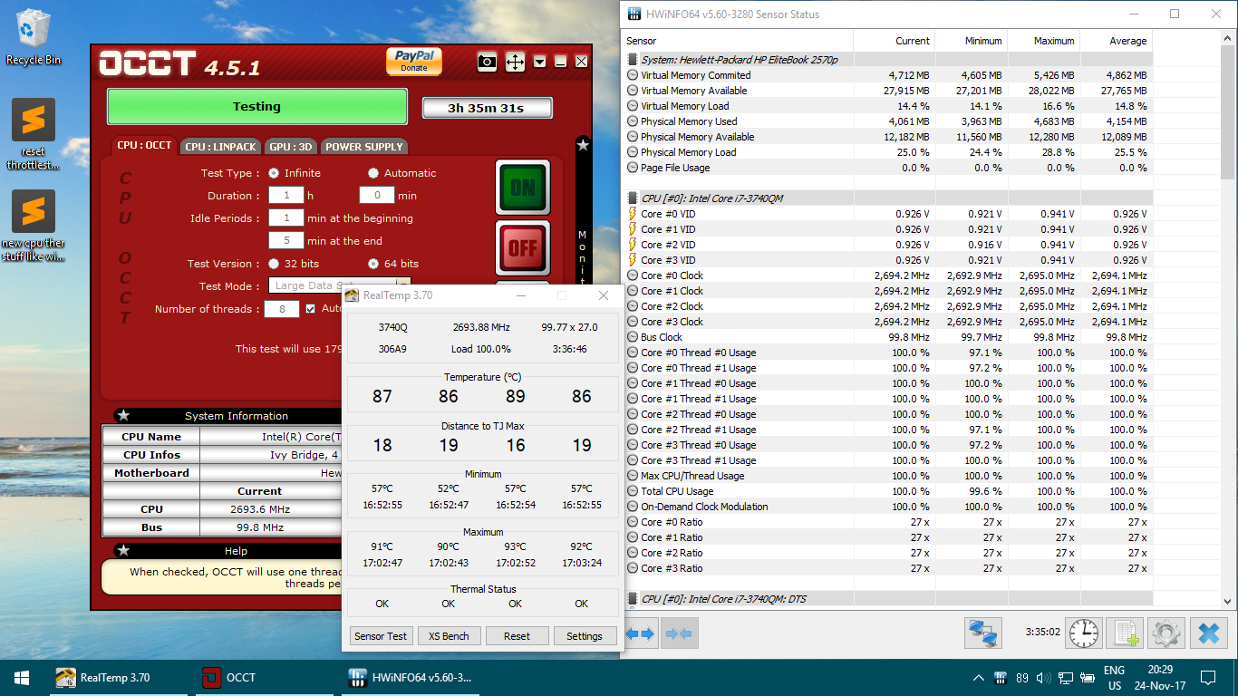
Task: Click the Duration hours field
Action: pos(286,195)
